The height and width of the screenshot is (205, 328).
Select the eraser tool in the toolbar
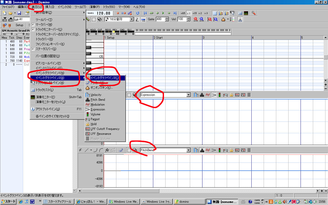(100, 19)
